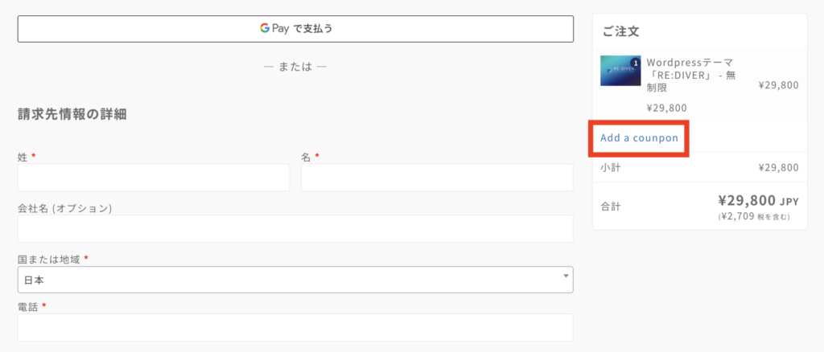Click into the 電話 phone field
Screen dimensions: 824x352
[295, 328]
